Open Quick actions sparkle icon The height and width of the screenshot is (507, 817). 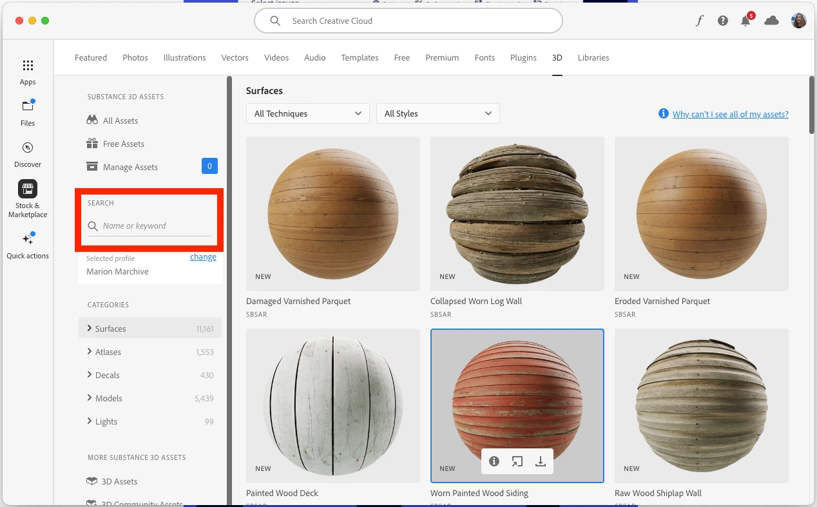28,239
